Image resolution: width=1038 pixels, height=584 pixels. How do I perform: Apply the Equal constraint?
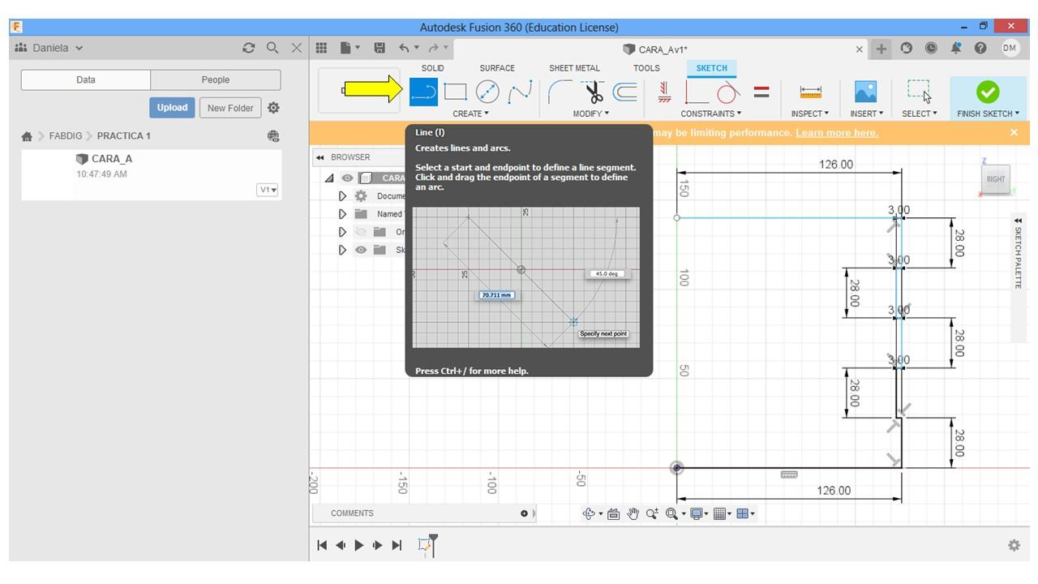click(761, 92)
